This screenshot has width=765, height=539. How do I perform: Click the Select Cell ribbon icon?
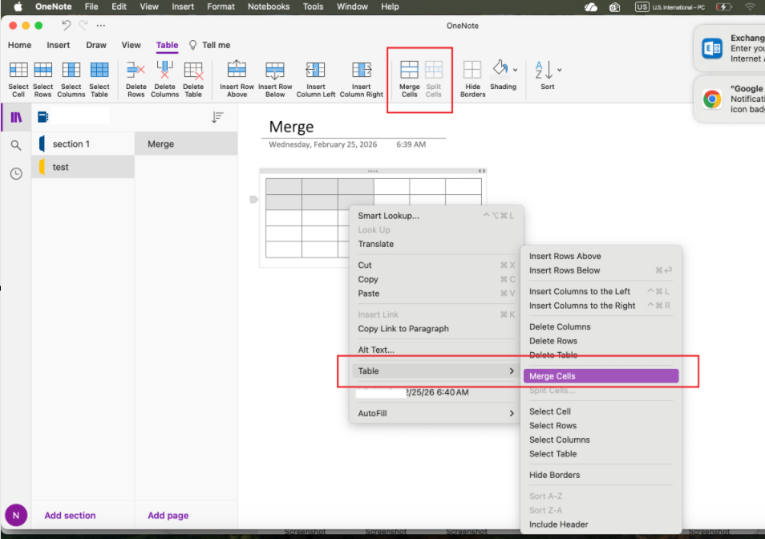[x=18, y=71]
